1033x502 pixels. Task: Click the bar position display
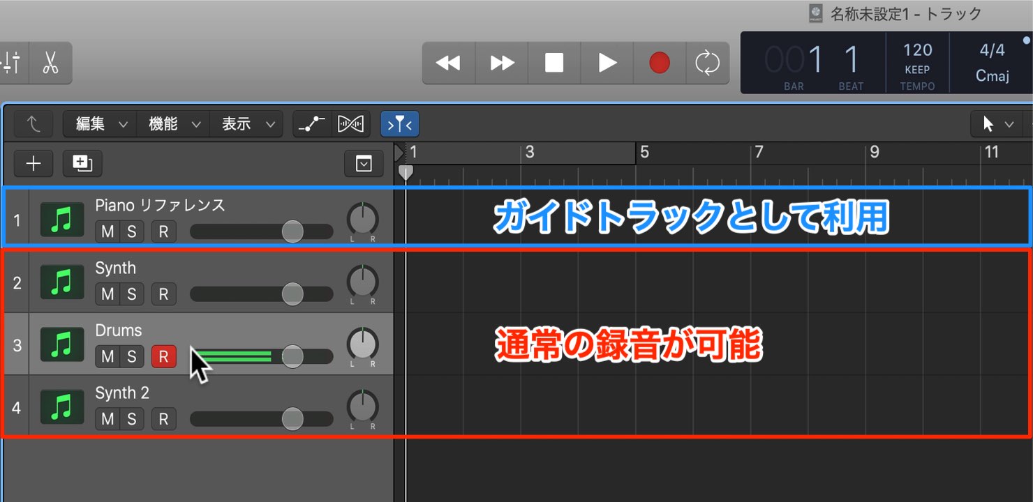point(795,61)
